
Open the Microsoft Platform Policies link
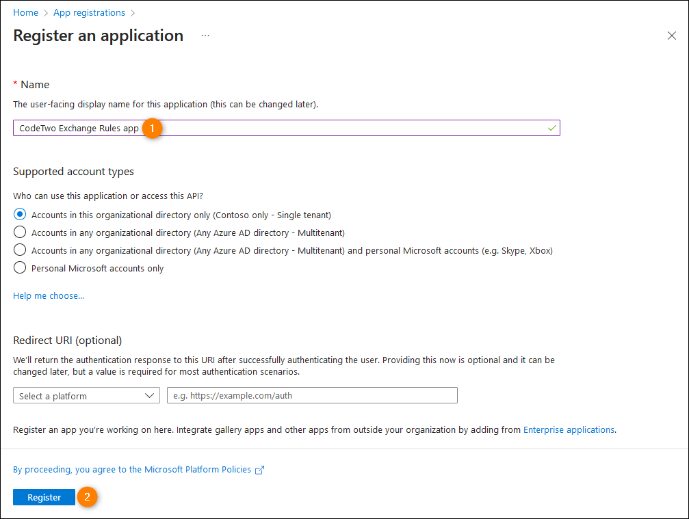(x=132, y=469)
